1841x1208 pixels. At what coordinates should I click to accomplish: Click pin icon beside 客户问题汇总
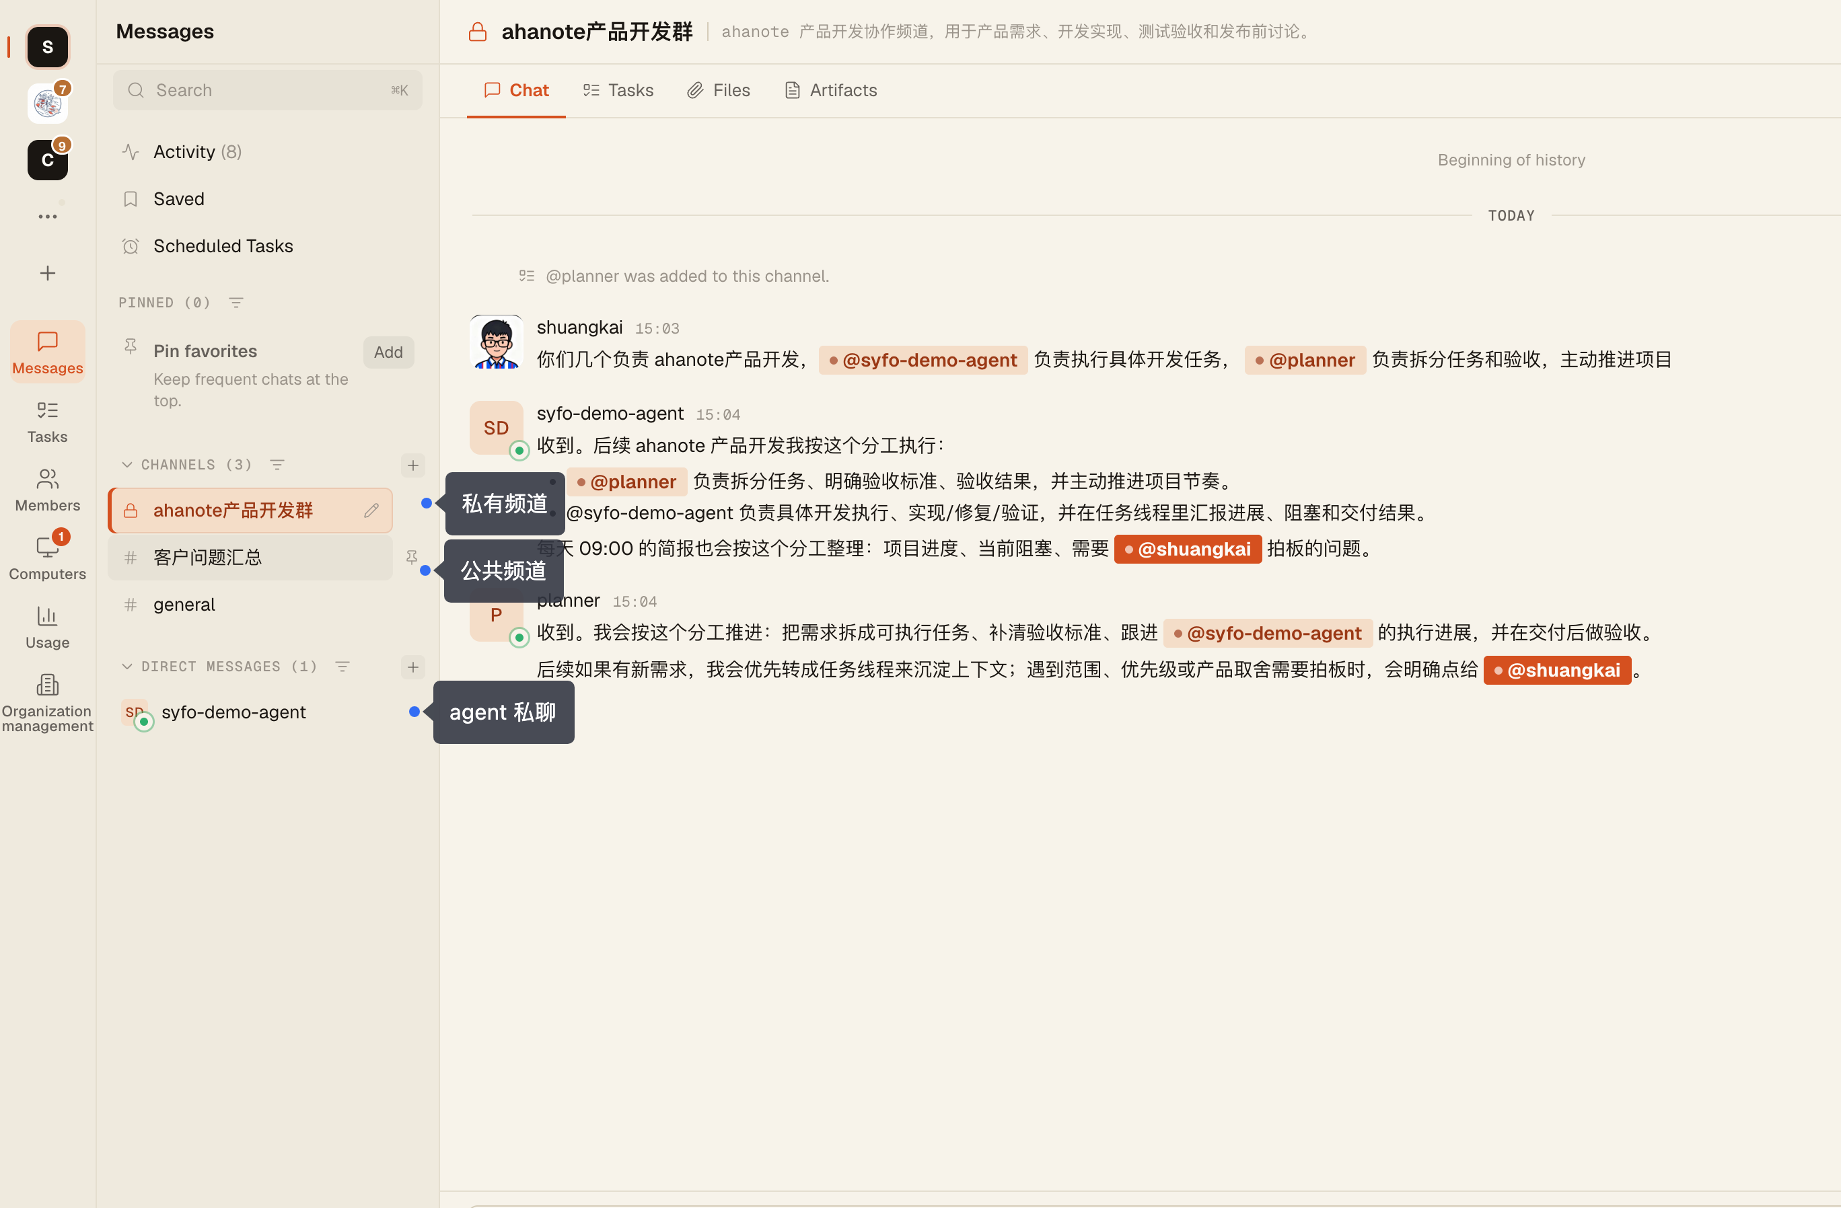coord(412,557)
